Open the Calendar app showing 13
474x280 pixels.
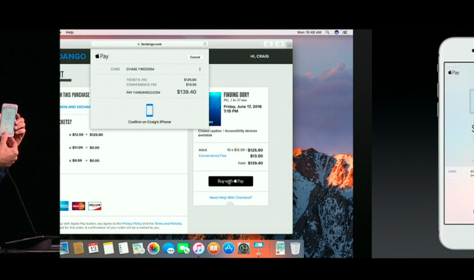click(x=93, y=248)
